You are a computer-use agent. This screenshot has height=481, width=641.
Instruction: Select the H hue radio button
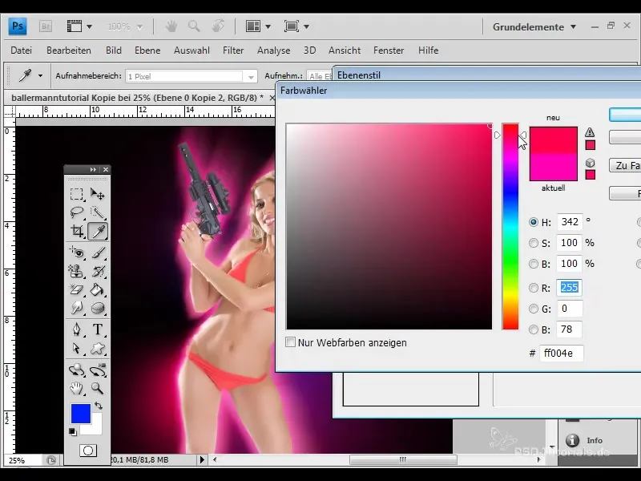pyautogui.click(x=534, y=222)
